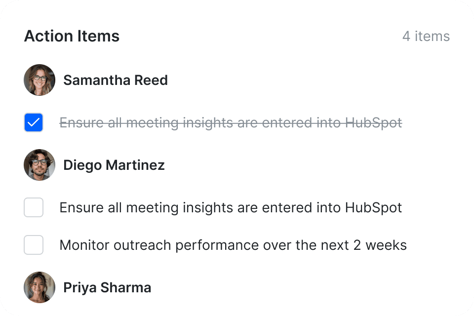Click "2 weeks" in the outreach task
The height and width of the screenshot is (316, 474).
[x=380, y=245]
